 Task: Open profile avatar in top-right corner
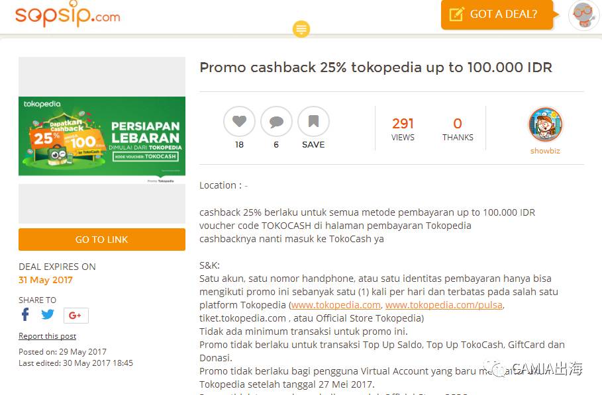click(x=583, y=15)
